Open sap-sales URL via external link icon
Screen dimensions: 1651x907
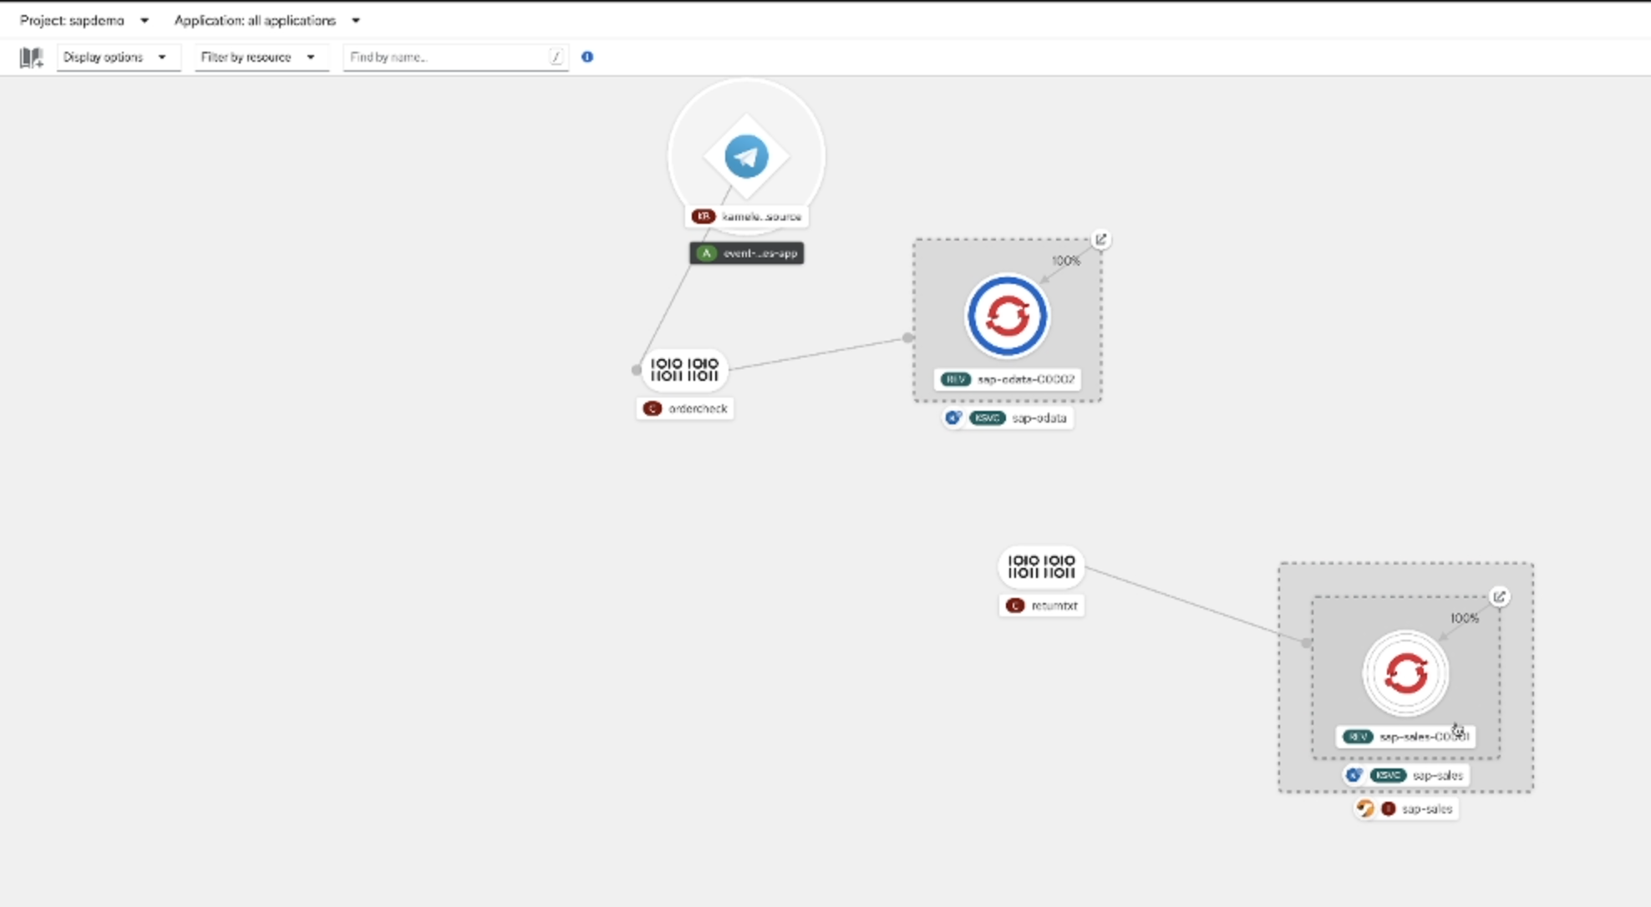tap(1499, 597)
